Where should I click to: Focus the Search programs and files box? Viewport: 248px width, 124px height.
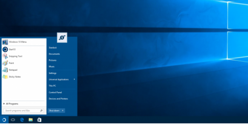(24, 111)
